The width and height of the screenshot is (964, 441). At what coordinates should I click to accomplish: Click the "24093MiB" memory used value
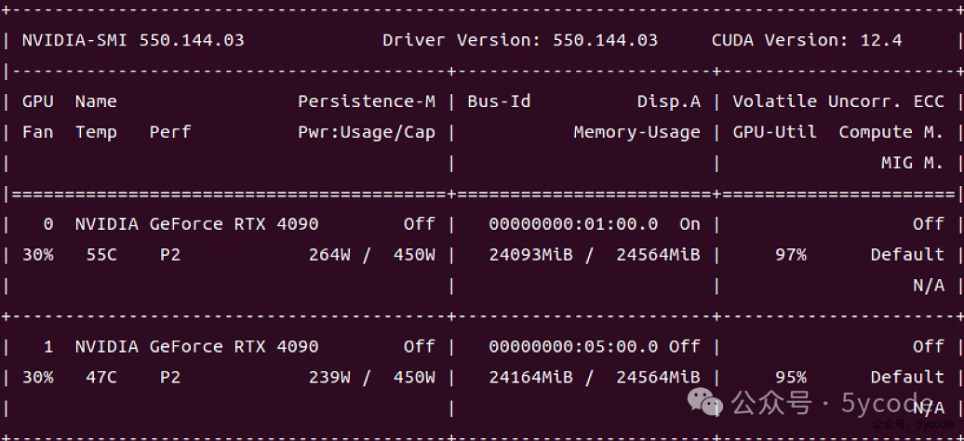tap(531, 255)
